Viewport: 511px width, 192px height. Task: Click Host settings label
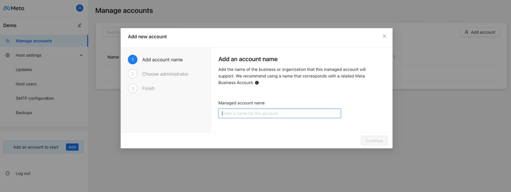(28, 55)
